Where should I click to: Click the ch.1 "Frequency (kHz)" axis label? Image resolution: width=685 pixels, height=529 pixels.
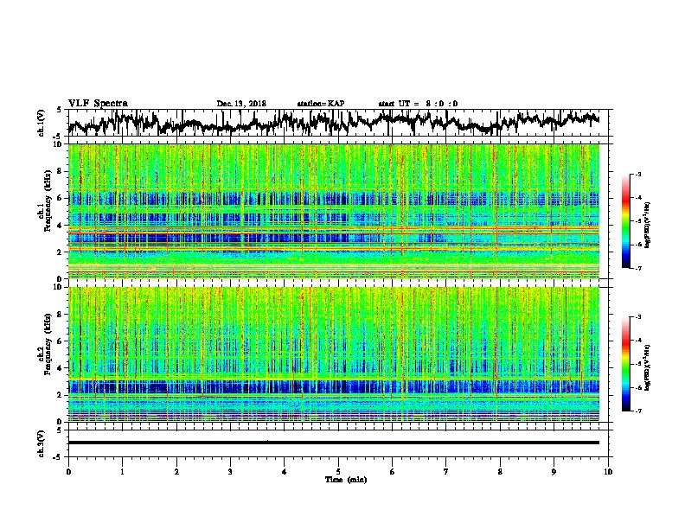[x=48, y=201]
